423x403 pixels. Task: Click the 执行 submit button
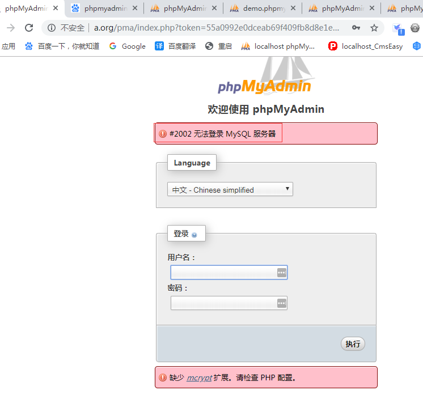click(x=353, y=344)
